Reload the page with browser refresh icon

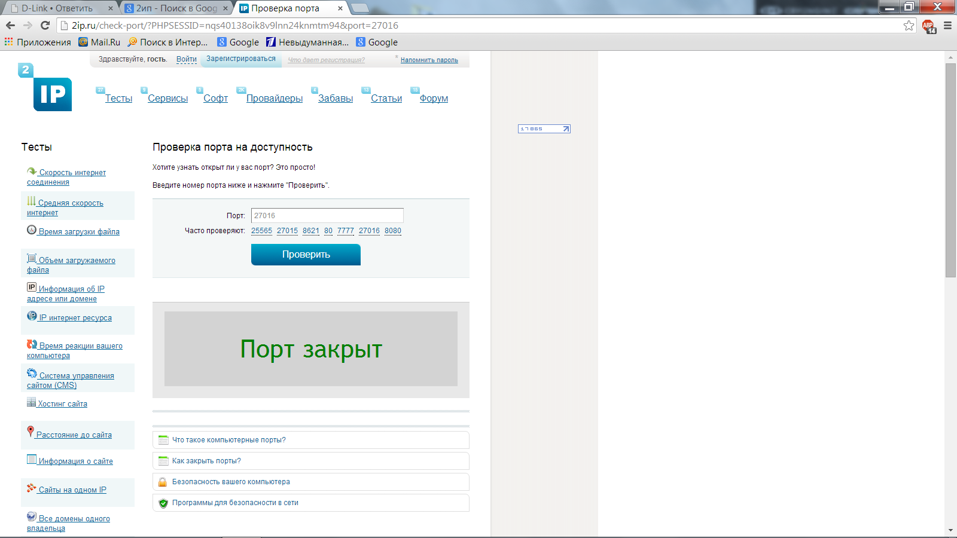click(x=45, y=25)
